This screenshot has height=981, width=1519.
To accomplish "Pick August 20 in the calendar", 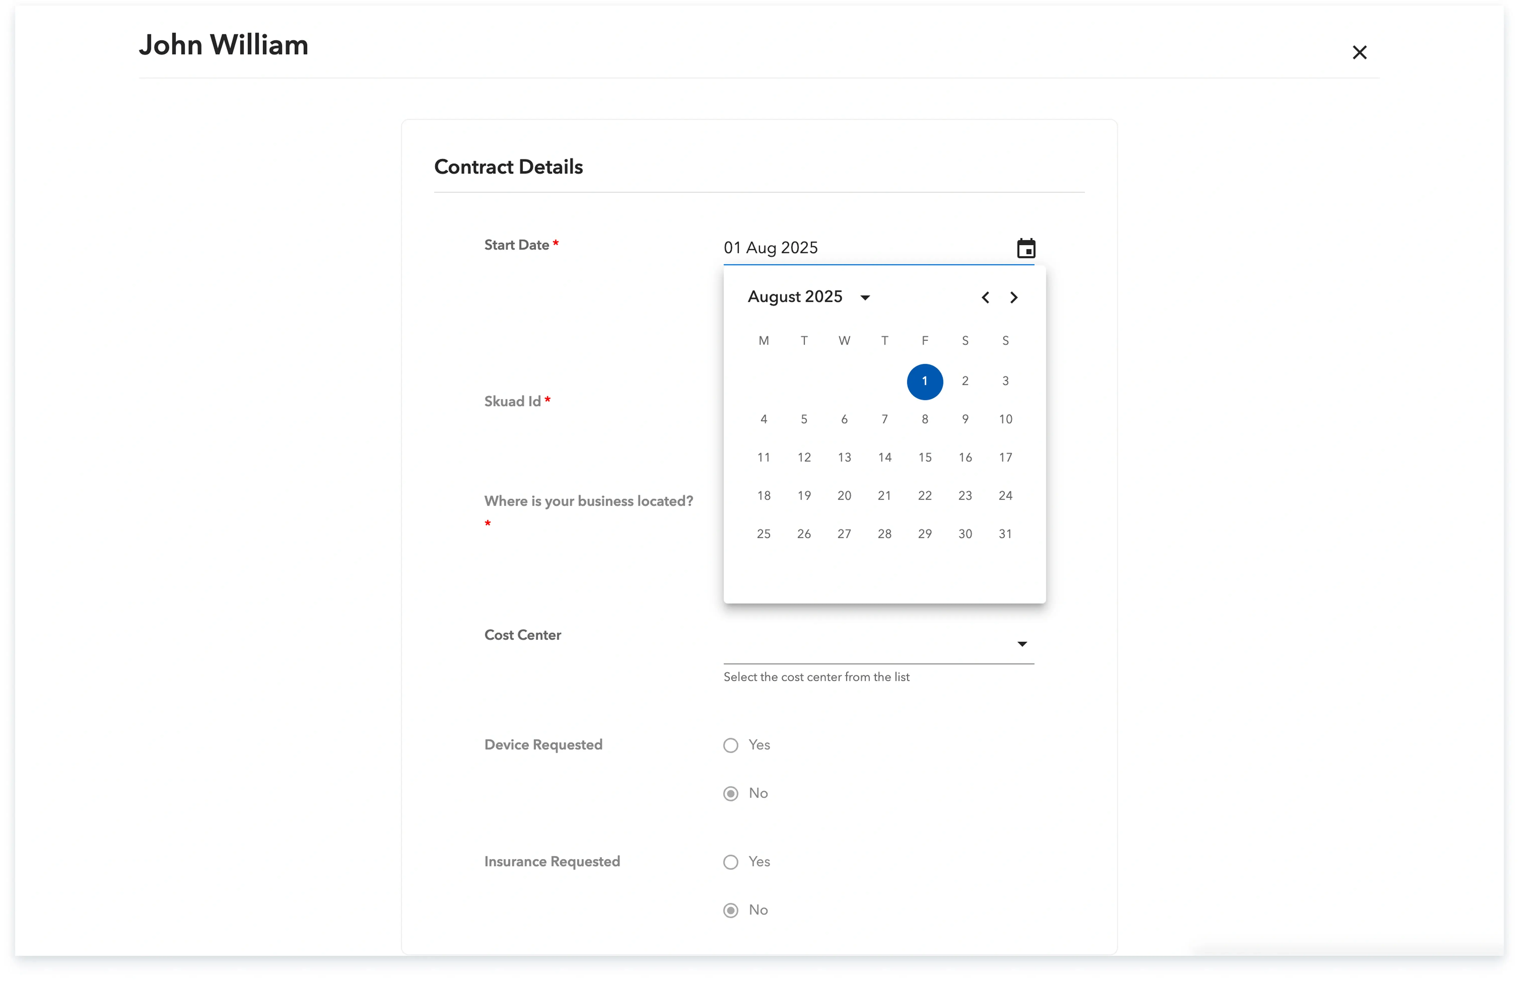I will (844, 496).
